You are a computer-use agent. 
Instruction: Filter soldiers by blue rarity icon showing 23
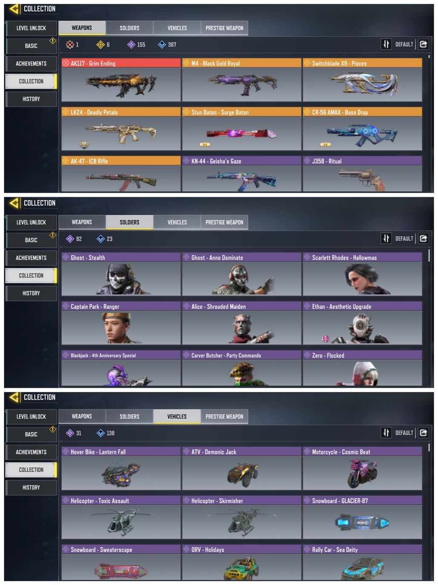click(x=101, y=239)
